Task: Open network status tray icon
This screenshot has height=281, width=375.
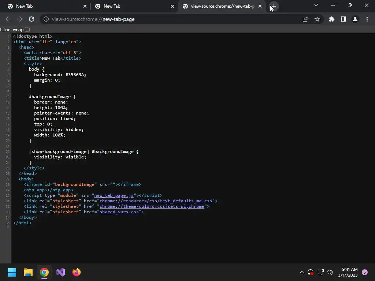Action: (320, 272)
